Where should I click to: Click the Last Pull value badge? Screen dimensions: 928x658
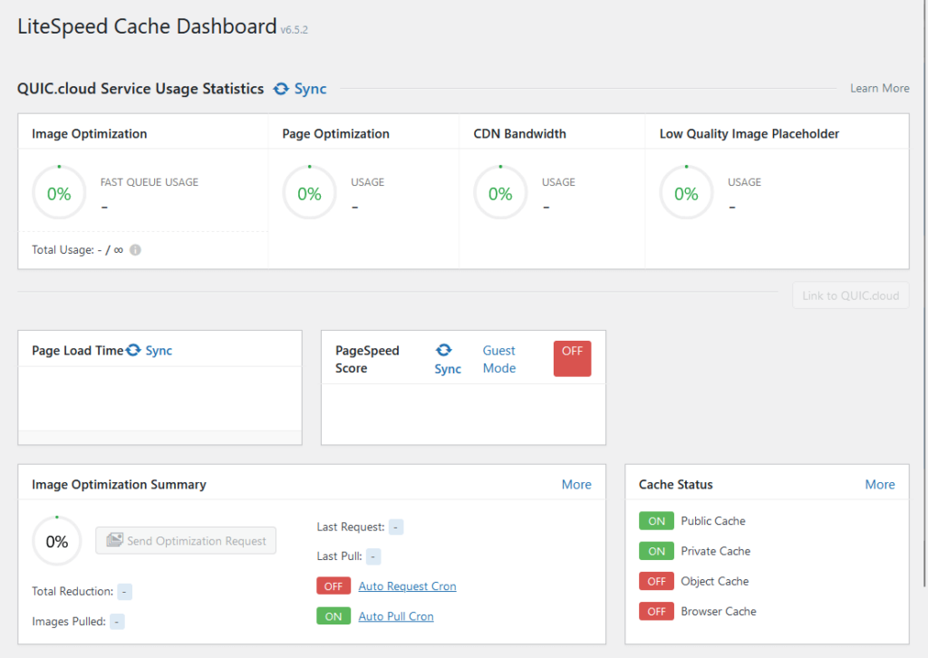373,556
